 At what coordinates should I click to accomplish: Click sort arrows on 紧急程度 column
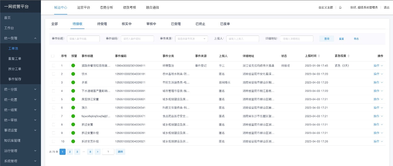tap(348, 56)
